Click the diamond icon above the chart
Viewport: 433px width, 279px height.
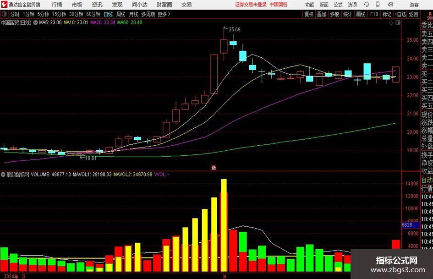coord(391,23)
